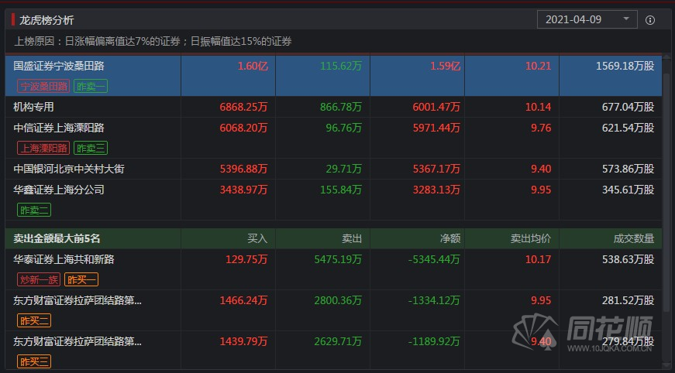This screenshot has height=373, width=675.
Task: Click the 345.61万股 volume cell
Action: click(628, 190)
